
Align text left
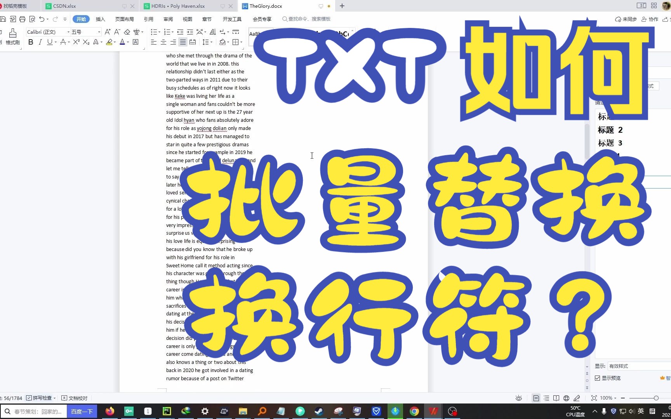[154, 42]
